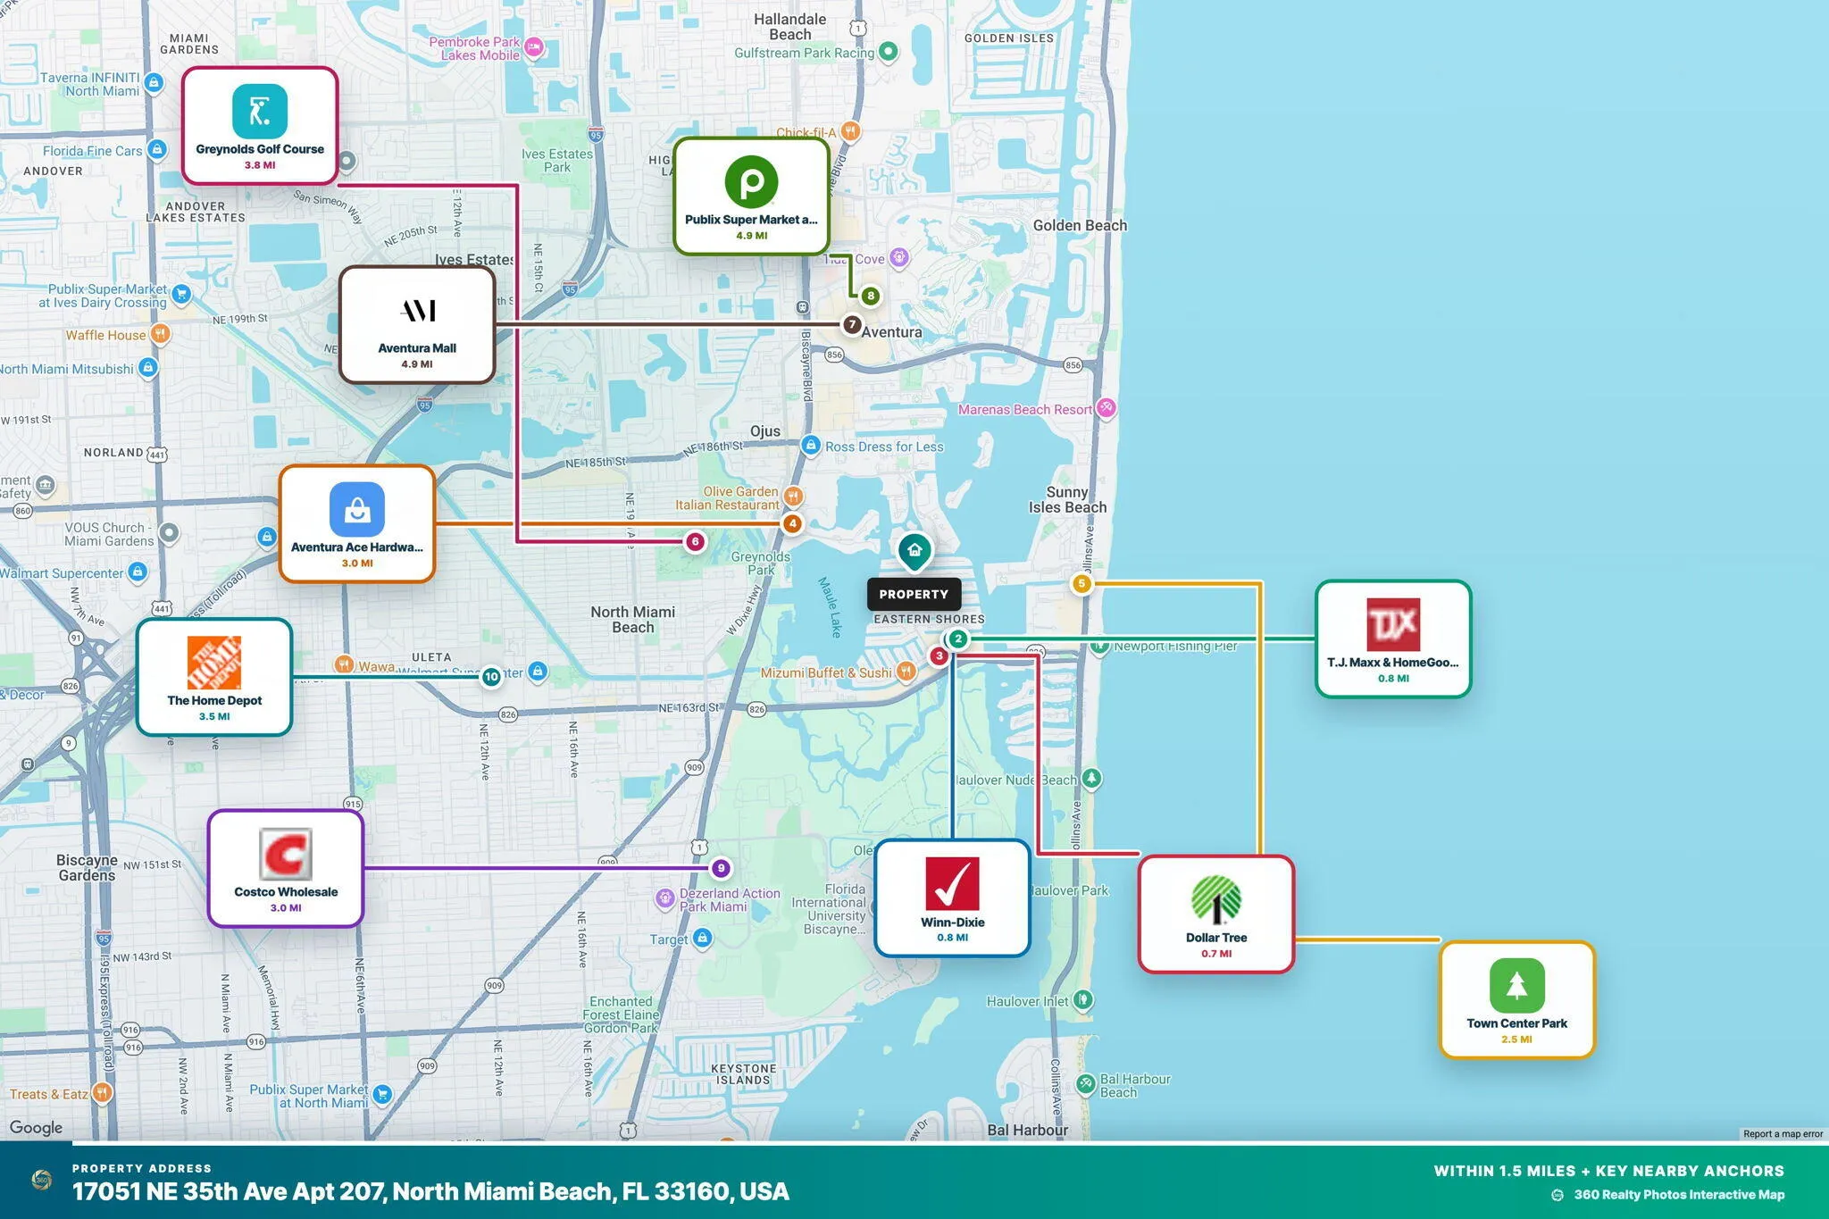The height and width of the screenshot is (1219, 1829).
Task: Click the Walmart Supercenter shopping pin
Action: (138, 572)
